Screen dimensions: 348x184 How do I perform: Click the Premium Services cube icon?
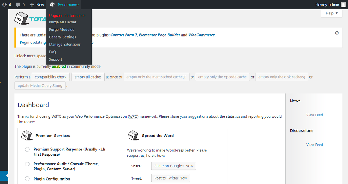(x=27, y=135)
